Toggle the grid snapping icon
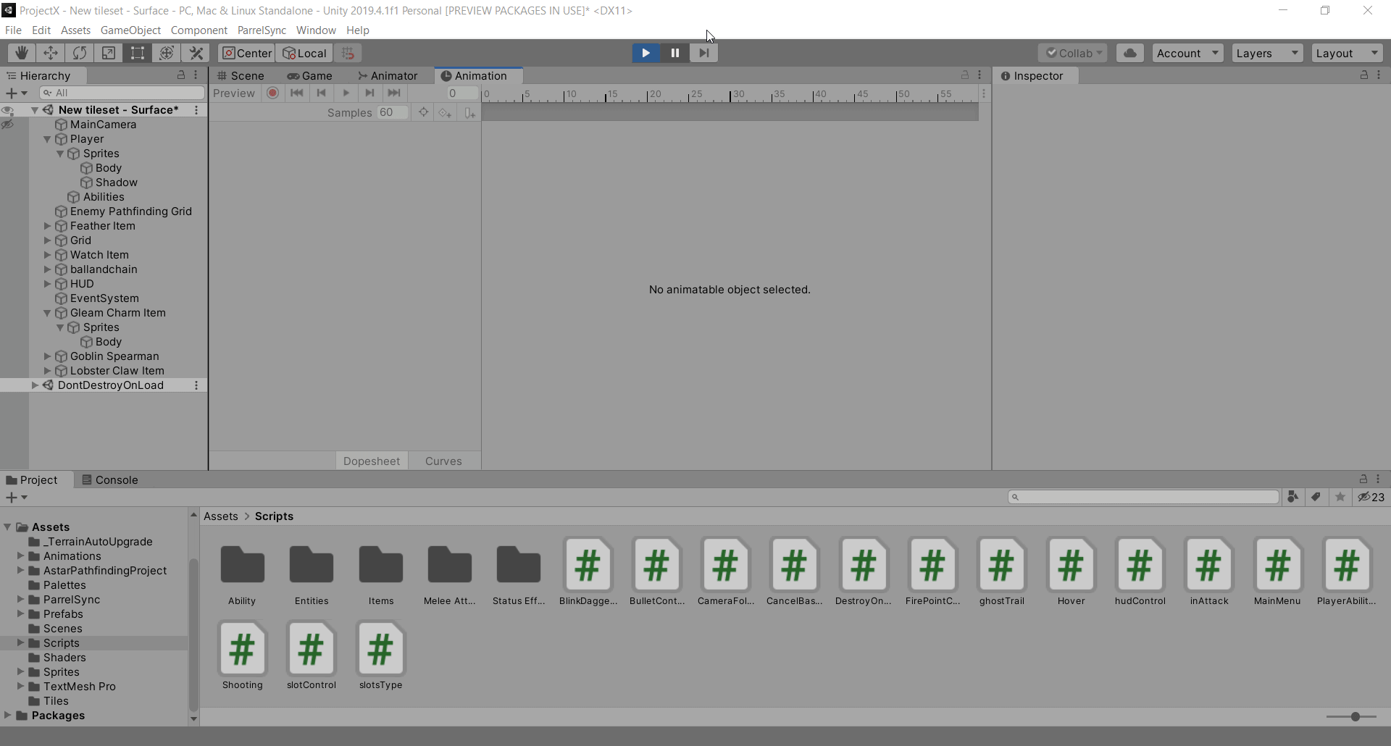The height and width of the screenshot is (746, 1391). [348, 53]
